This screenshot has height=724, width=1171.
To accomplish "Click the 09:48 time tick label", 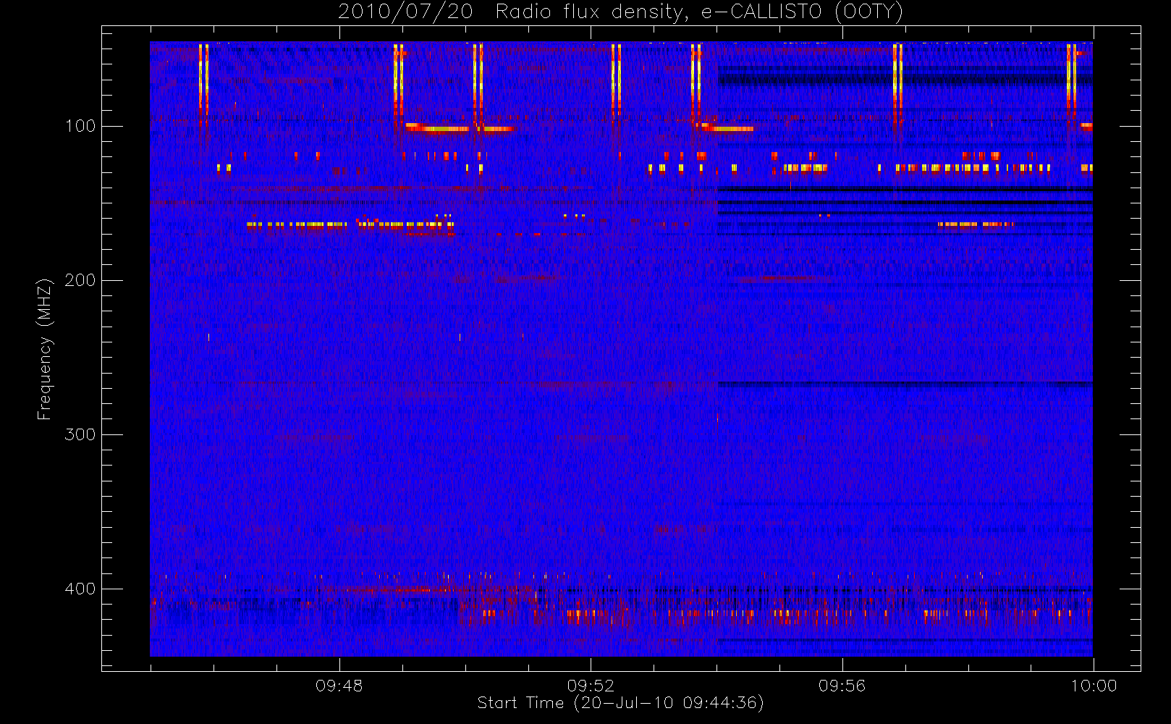I will 339,686.
